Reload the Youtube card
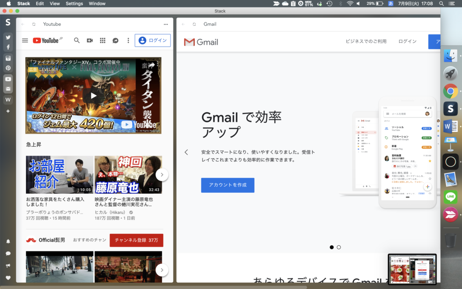462x289 pixels. point(34,24)
